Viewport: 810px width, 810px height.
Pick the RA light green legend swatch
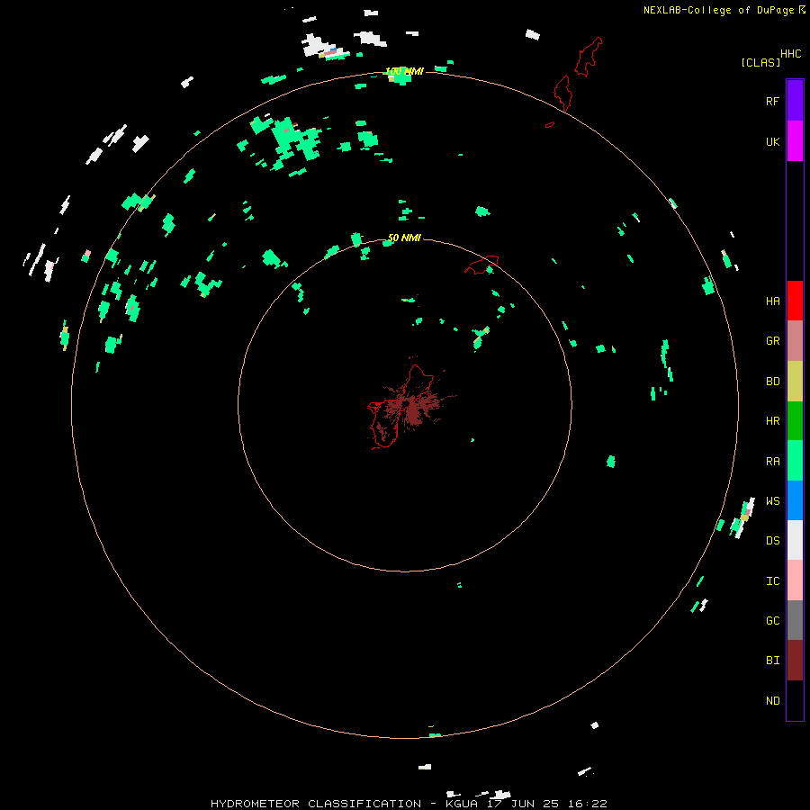point(795,461)
